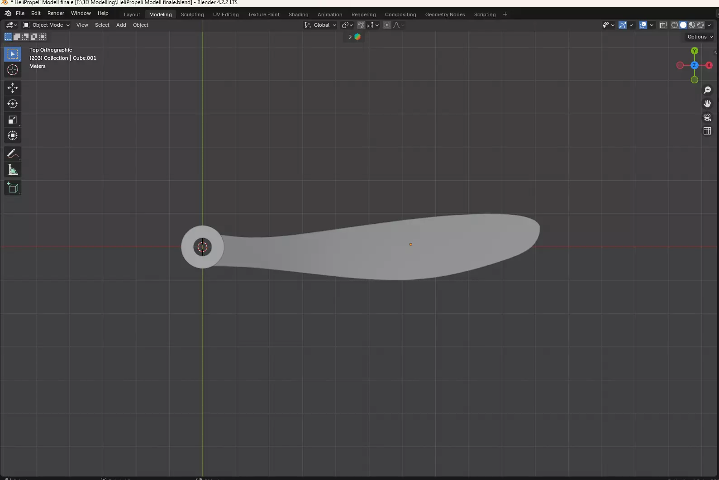719x480 pixels.
Task: Switch to Rendered viewport shading
Action: pyautogui.click(x=700, y=25)
